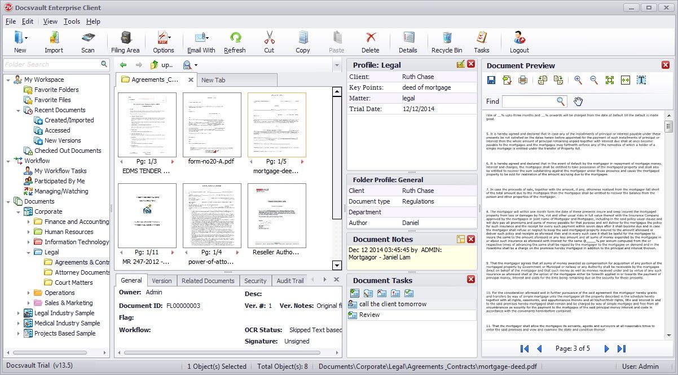Screen dimensions: 678x375
Task: Click the add new task icon
Action: (355, 293)
